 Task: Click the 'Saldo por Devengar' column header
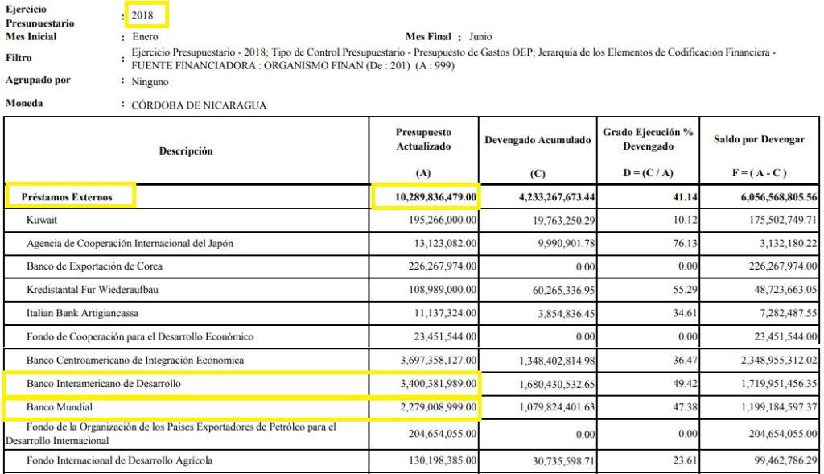[x=759, y=139]
